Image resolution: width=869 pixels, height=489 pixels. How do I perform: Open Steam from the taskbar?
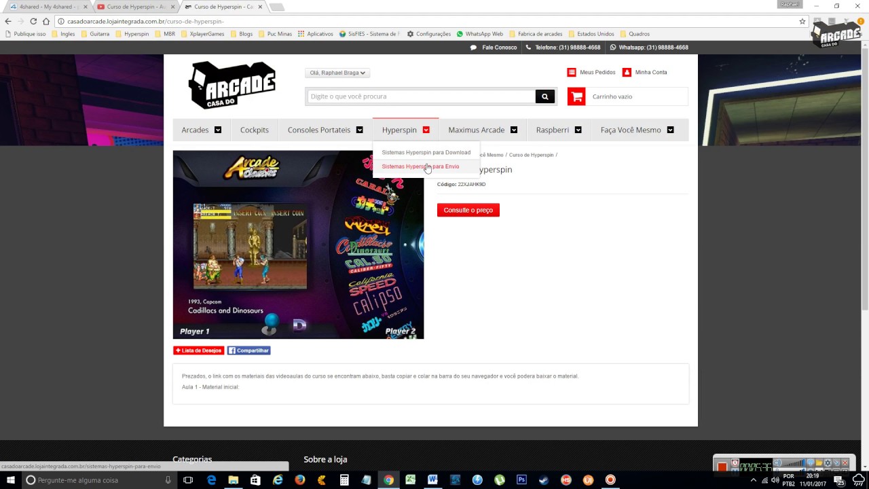click(544, 480)
